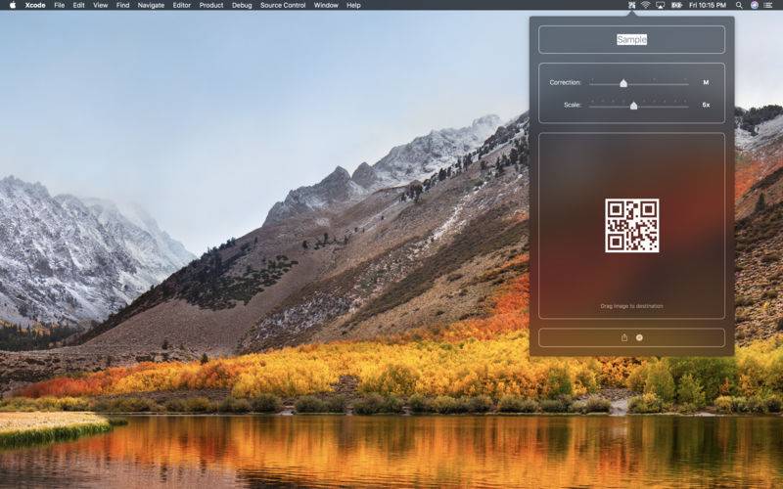
Task: Open the Debug menu
Action: [242, 5]
